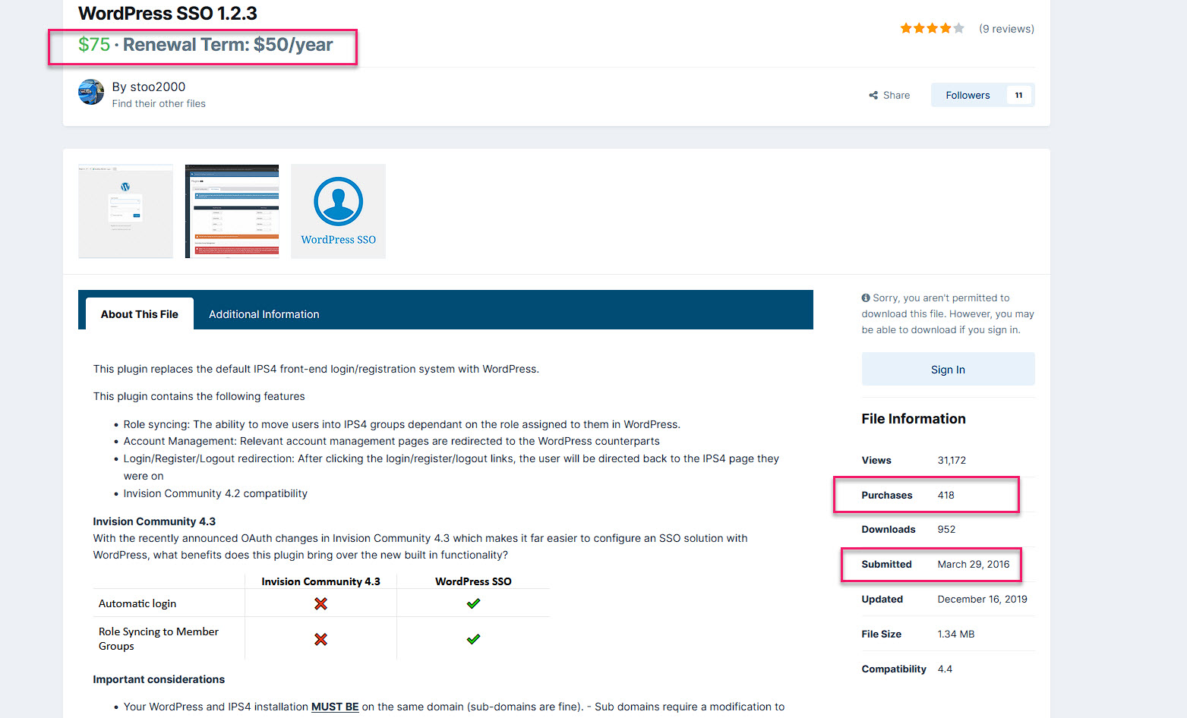This screenshot has width=1187, height=718.
Task: Click the Downloads count 952
Action: click(946, 530)
